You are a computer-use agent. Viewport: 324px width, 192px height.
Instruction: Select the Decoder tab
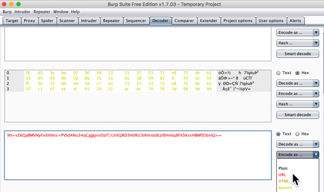pos(161,21)
